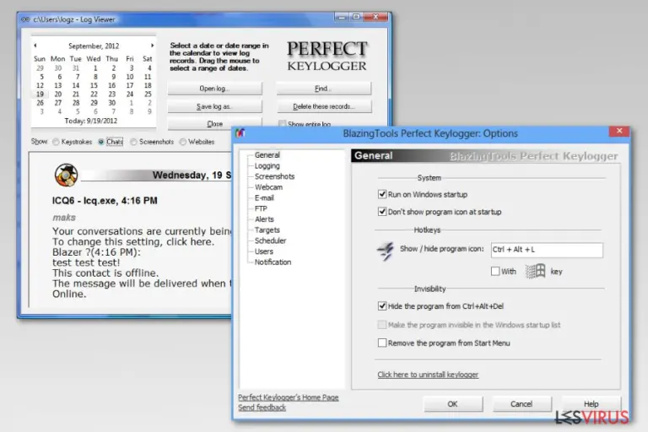This screenshot has height=432, width=648.
Task: Select September 28 in the calendar
Action: 76,103
